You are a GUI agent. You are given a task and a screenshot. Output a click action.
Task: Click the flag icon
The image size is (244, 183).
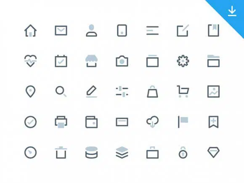(183, 122)
